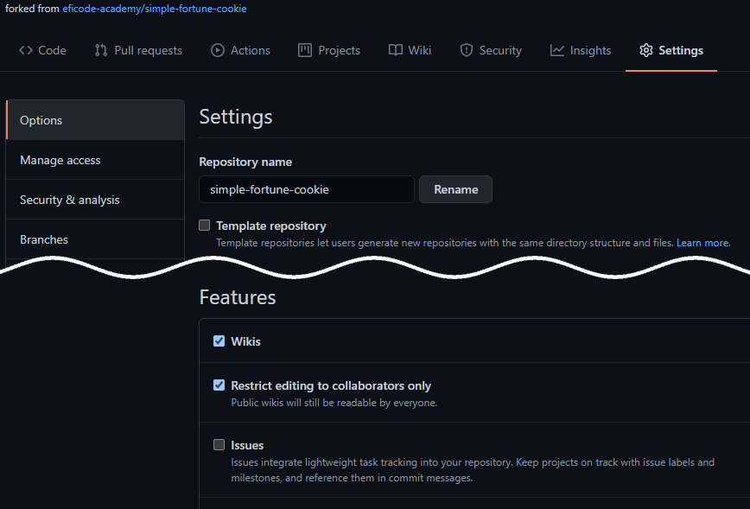The height and width of the screenshot is (509, 750).
Task: Open the Code tab
Action: (42, 50)
